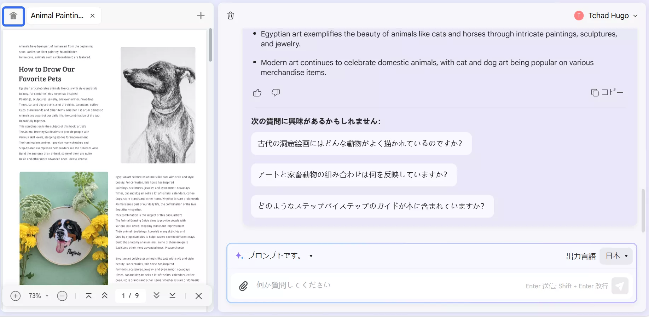Screen dimensions: 649x317
Task: Give the response a thumbs down
Action: [x=276, y=93]
